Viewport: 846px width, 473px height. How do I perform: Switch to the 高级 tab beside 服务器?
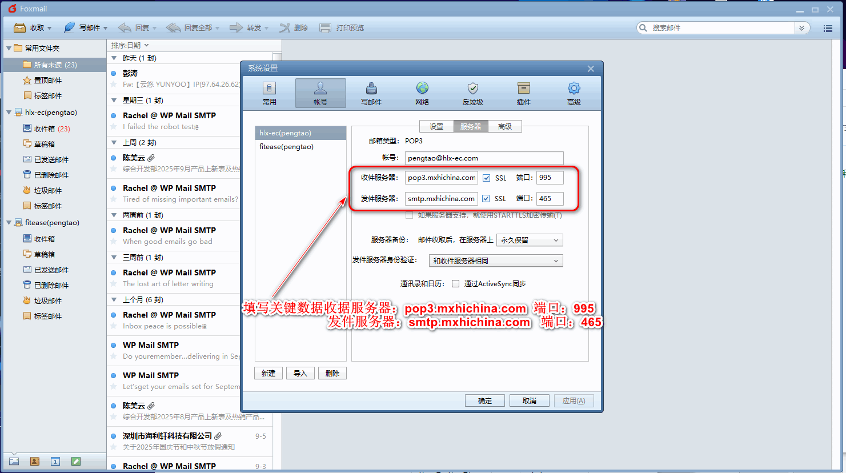click(505, 126)
